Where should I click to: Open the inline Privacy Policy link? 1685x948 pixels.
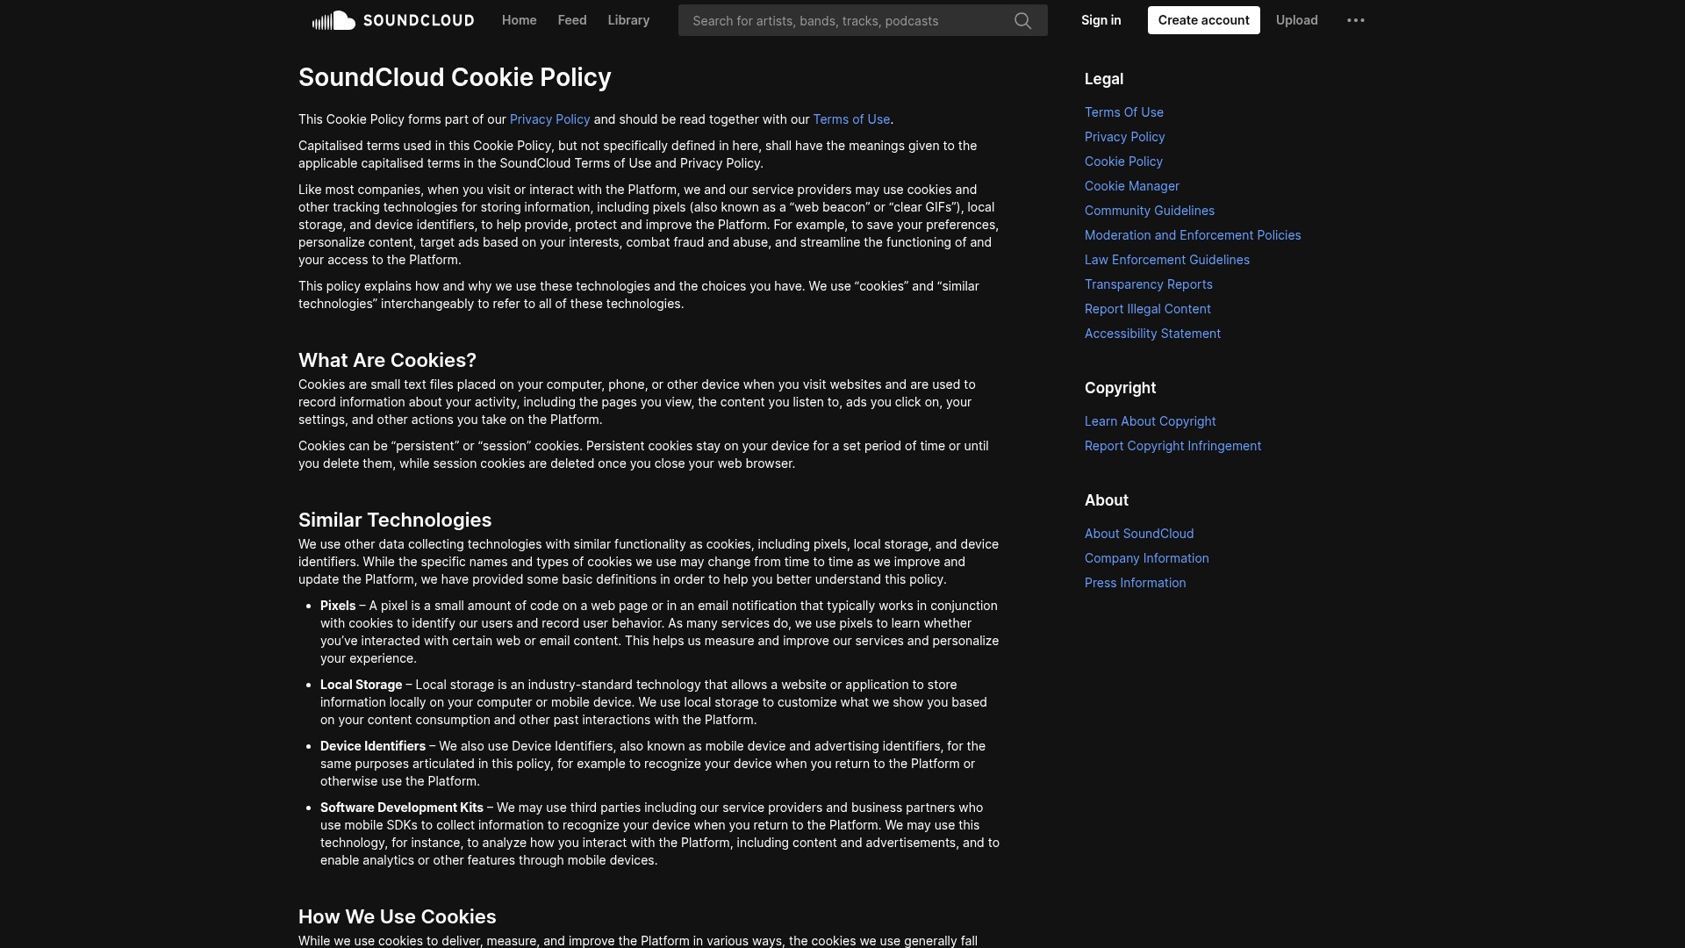[550, 119]
